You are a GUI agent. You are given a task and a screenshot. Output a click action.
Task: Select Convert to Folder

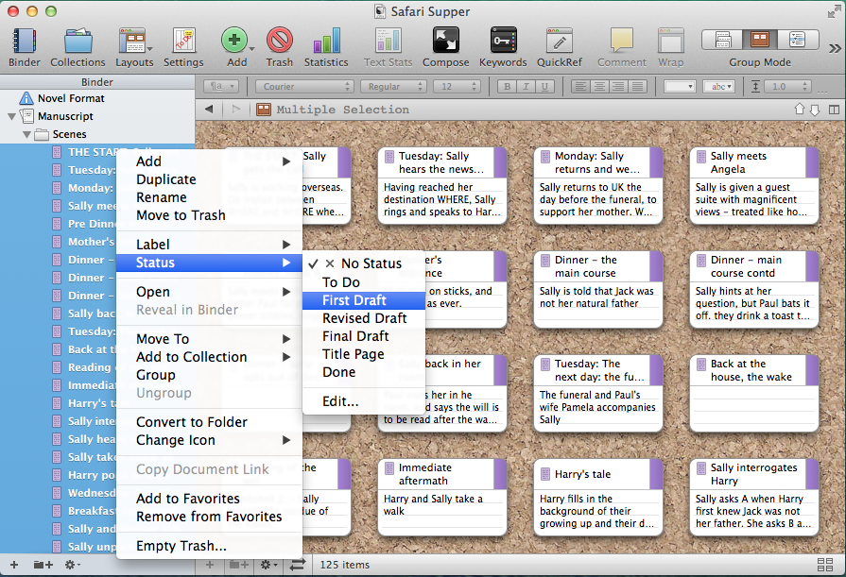209,422
